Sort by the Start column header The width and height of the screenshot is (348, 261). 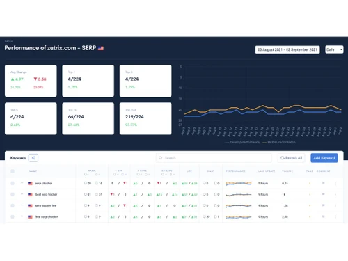(x=210, y=171)
